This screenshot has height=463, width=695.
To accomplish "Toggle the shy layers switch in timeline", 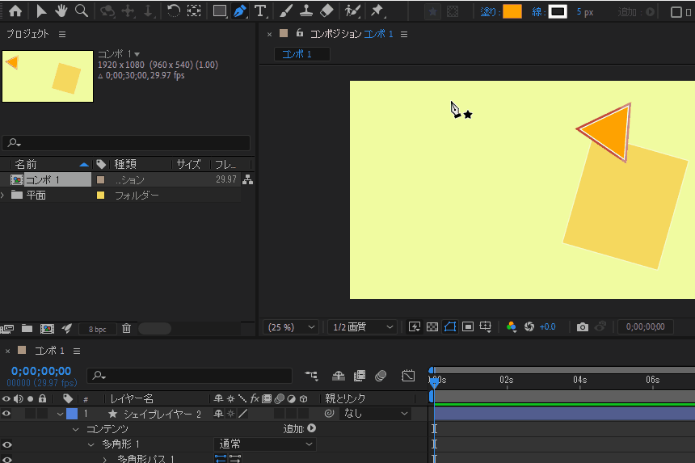I will 339,376.
